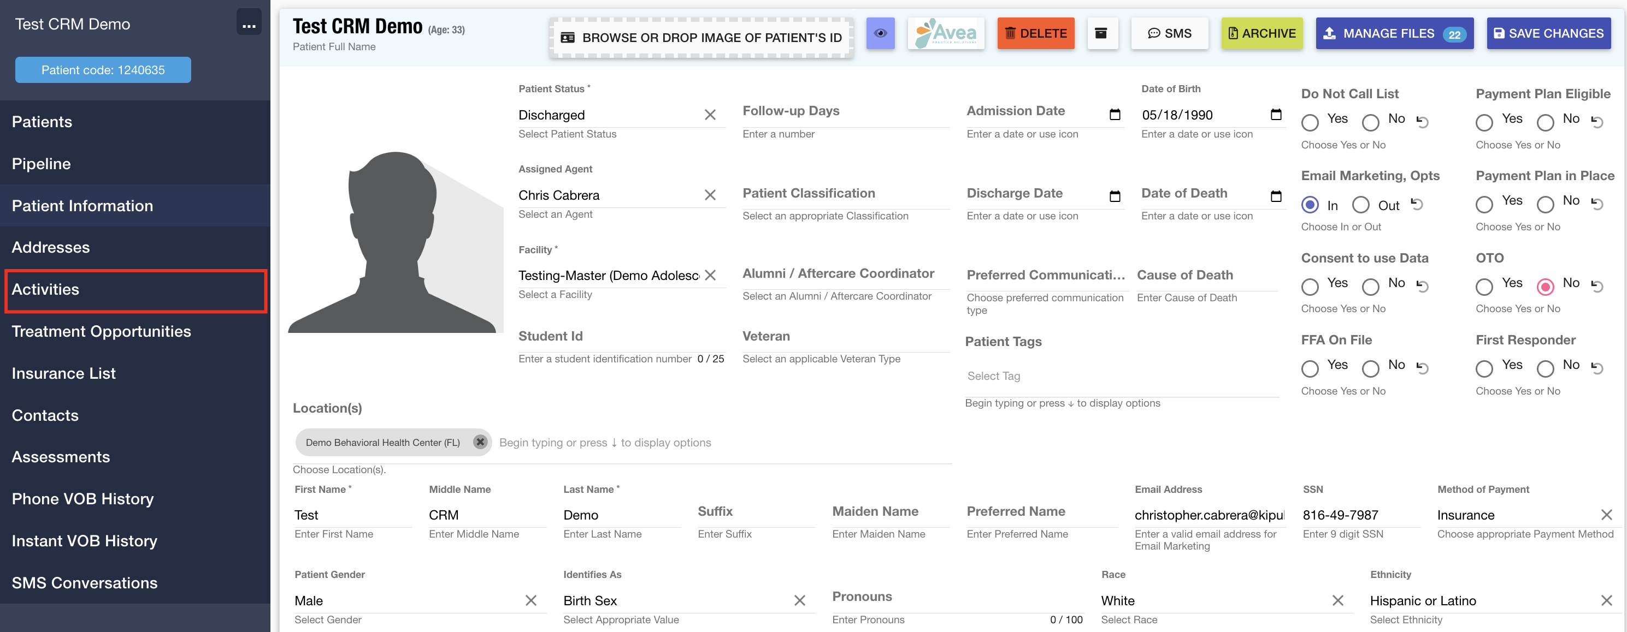Clear the Male Patient Gender selection
The height and width of the screenshot is (632, 1627).
(530, 600)
